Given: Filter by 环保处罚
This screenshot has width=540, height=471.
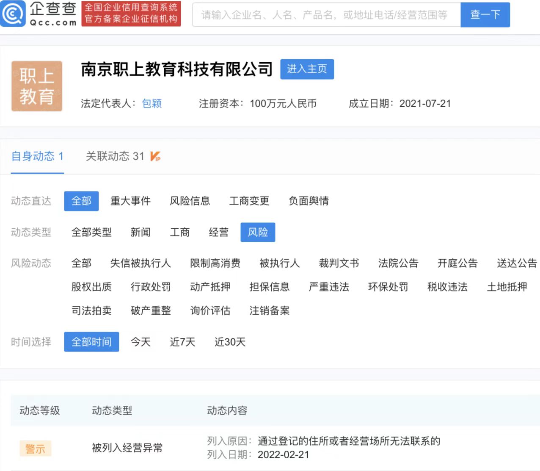Looking at the screenshot, I should pos(388,287).
